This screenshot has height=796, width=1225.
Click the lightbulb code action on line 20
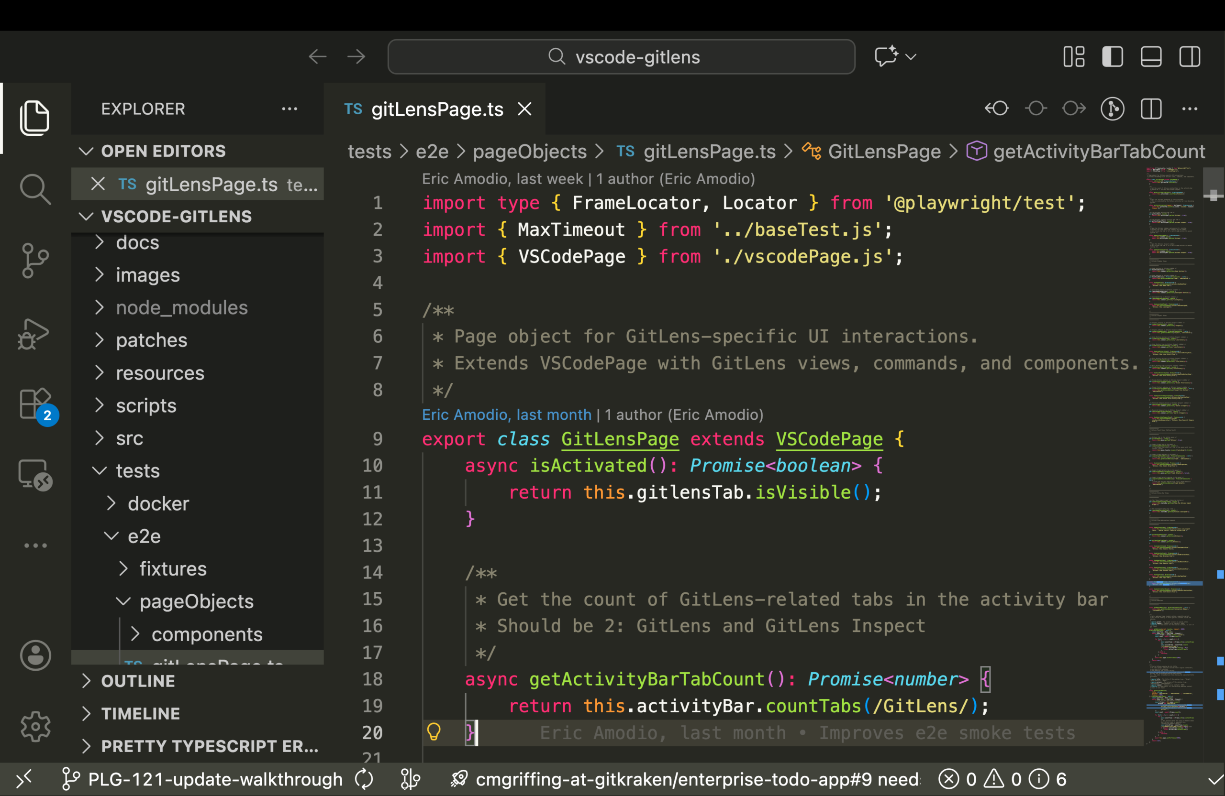[435, 732]
